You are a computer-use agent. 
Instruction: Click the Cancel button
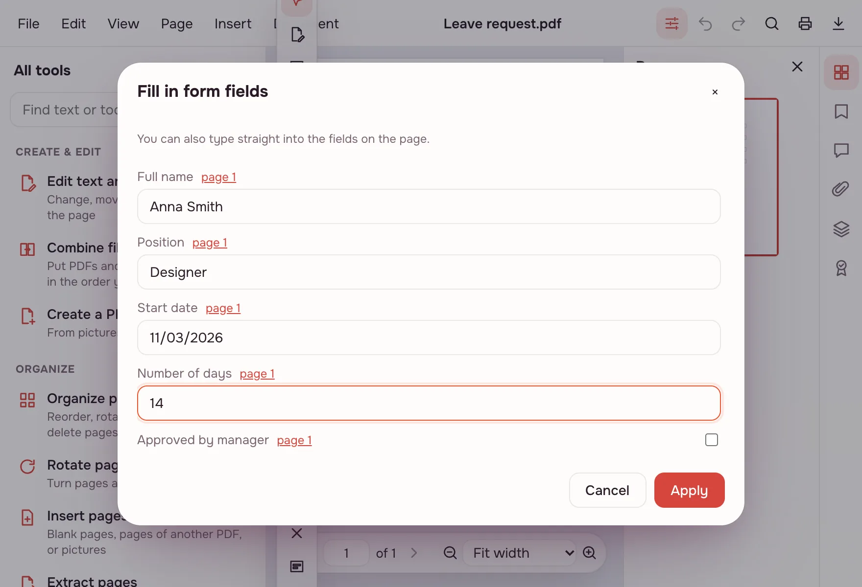(607, 490)
